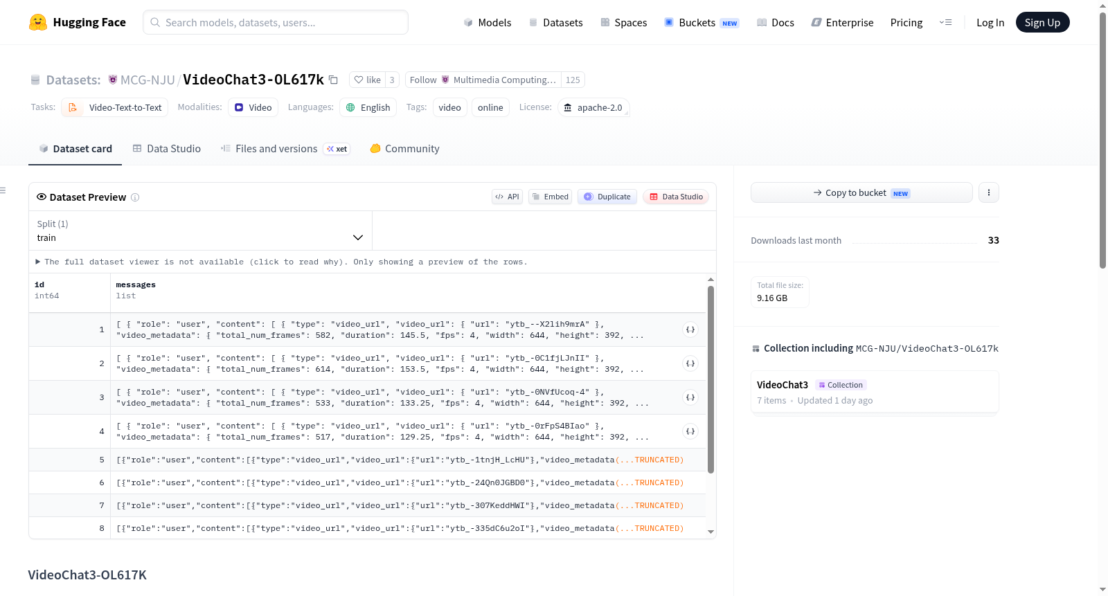Click the 9.16 GB total file size

[x=772, y=298]
